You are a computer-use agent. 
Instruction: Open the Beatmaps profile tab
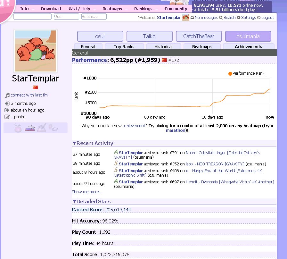tap(202, 46)
